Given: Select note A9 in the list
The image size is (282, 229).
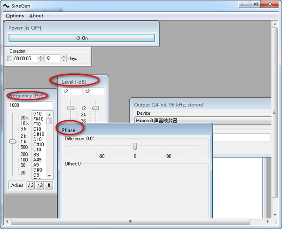Looking at the screenshot, I should [x=36, y=165].
